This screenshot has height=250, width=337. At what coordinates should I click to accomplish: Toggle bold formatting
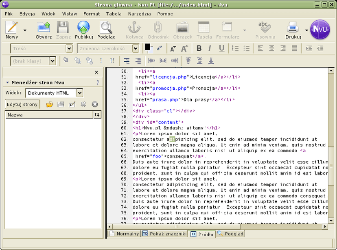[199, 48]
